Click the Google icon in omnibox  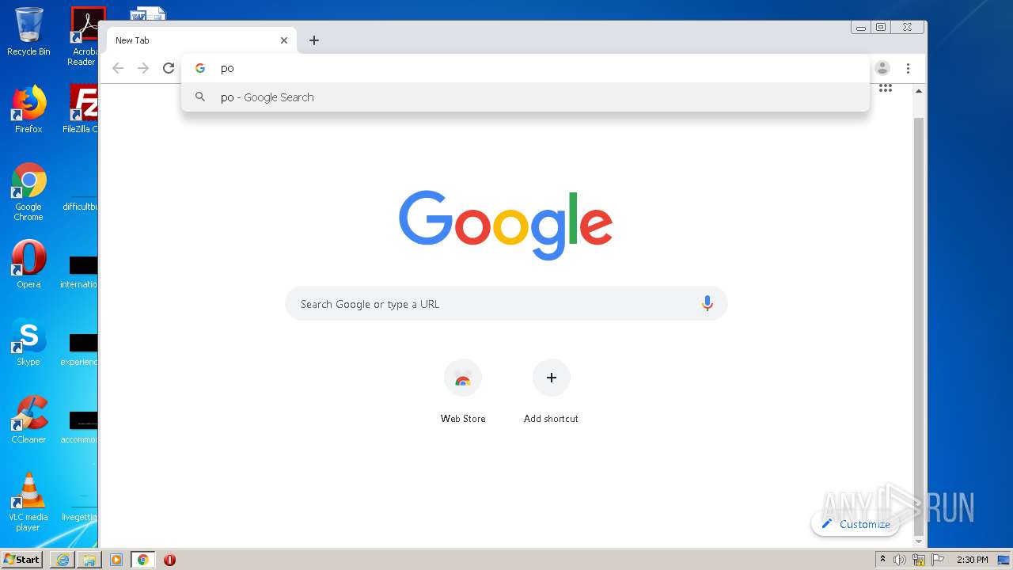(x=200, y=68)
